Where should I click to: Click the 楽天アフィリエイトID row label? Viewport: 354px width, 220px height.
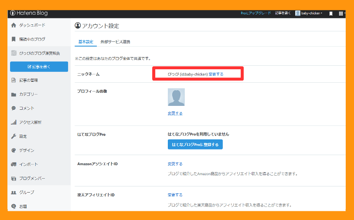pos(96,195)
